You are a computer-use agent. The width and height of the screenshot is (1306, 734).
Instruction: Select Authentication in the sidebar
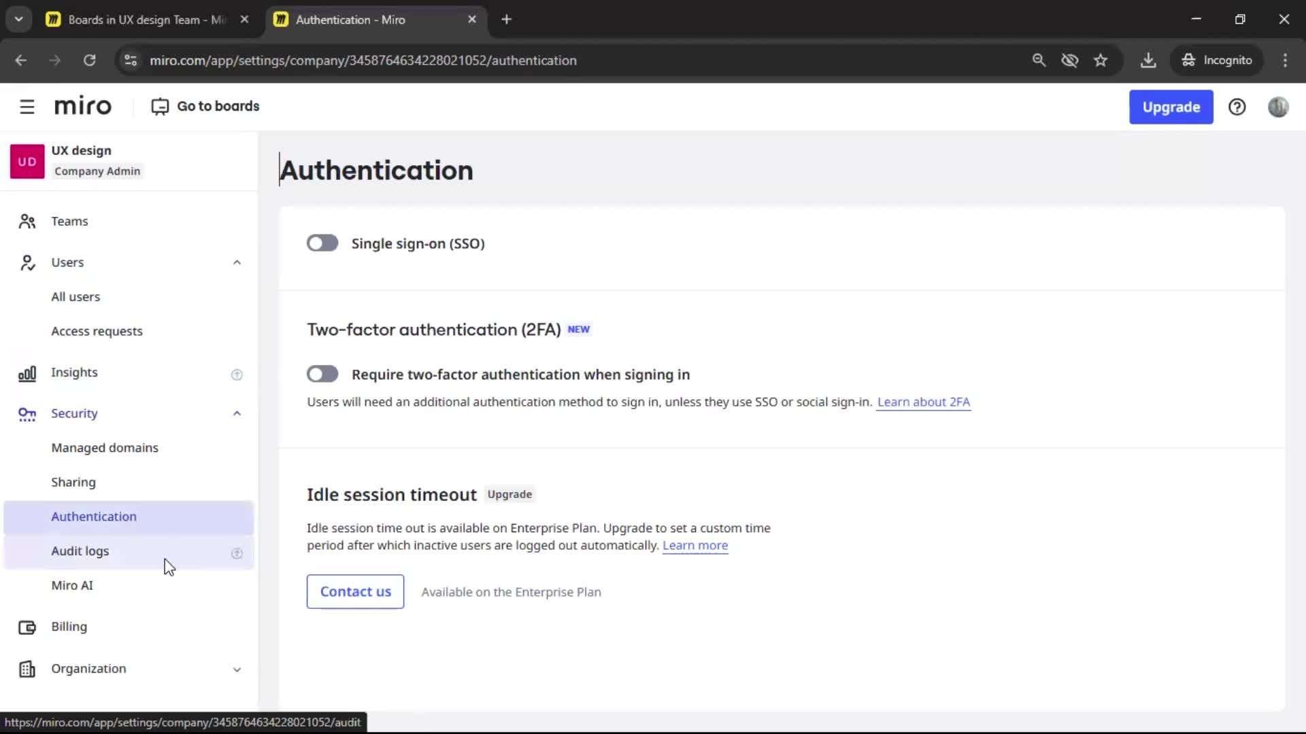tap(129, 517)
